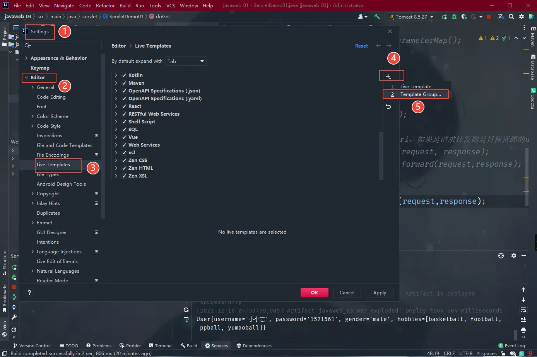Expand the Emmet settings node
The width and height of the screenshot is (537, 357).
[32, 222]
